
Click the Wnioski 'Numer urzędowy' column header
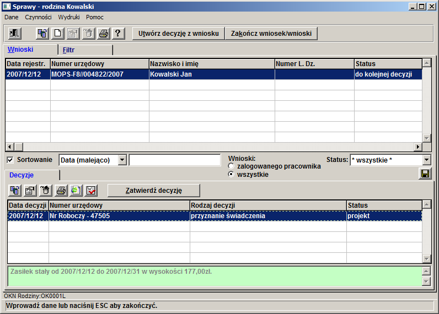point(100,64)
